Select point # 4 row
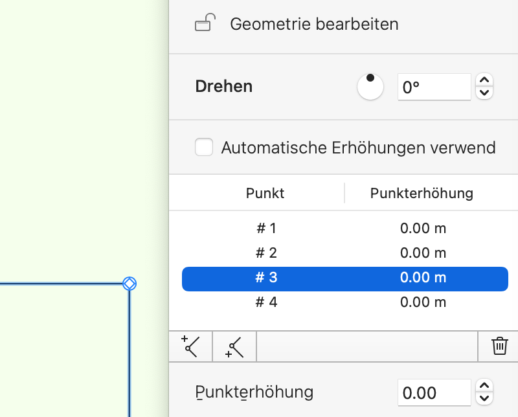 pyautogui.click(x=344, y=302)
